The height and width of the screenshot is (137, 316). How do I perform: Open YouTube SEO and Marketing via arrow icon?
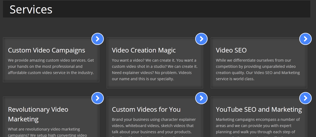pos(305,98)
